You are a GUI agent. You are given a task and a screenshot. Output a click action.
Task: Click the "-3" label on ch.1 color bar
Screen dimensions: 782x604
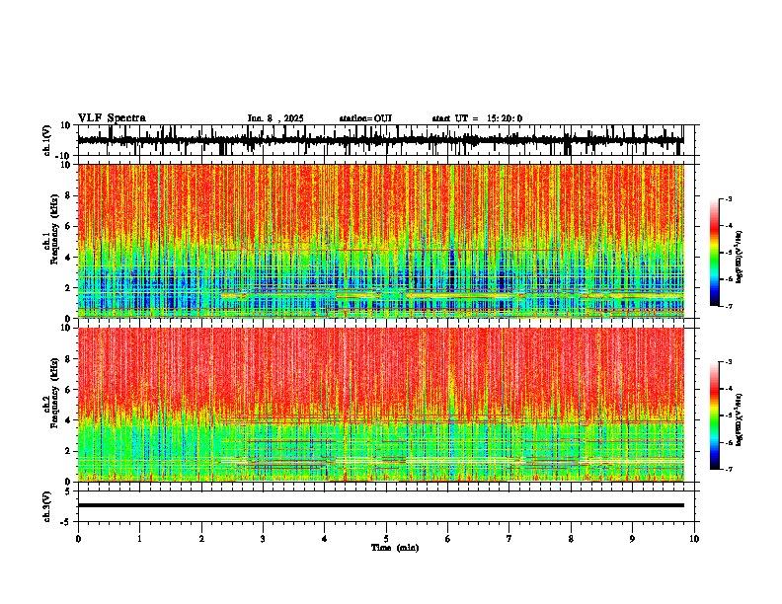point(728,198)
